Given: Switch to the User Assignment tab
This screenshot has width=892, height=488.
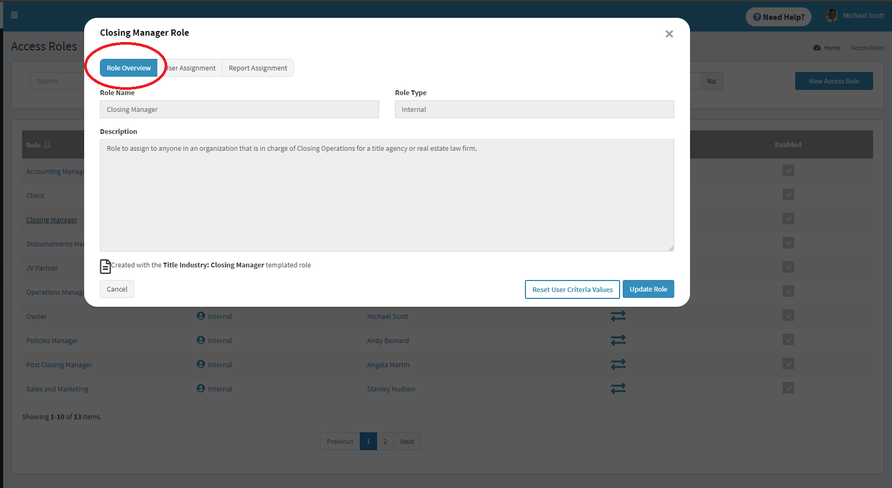Looking at the screenshot, I should coord(191,68).
